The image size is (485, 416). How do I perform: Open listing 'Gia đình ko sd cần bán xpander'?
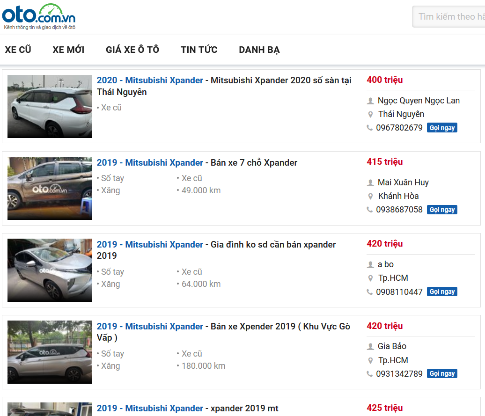point(216,250)
